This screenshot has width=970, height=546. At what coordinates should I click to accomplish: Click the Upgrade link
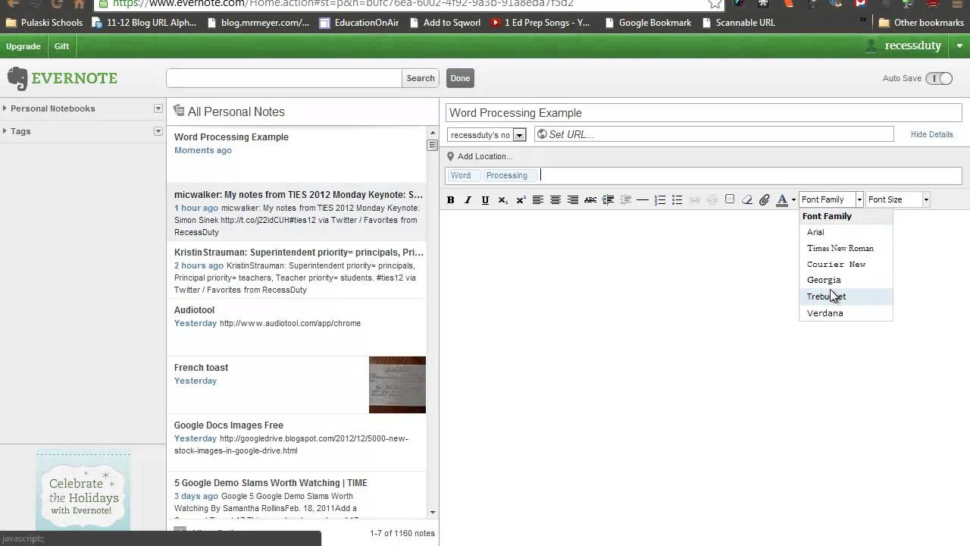point(23,46)
